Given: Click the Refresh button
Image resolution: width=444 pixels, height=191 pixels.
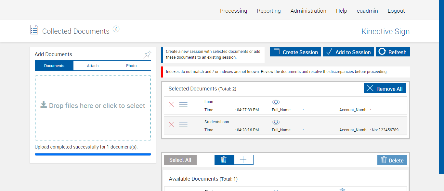Looking at the screenshot, I should (x=393, y=52).
